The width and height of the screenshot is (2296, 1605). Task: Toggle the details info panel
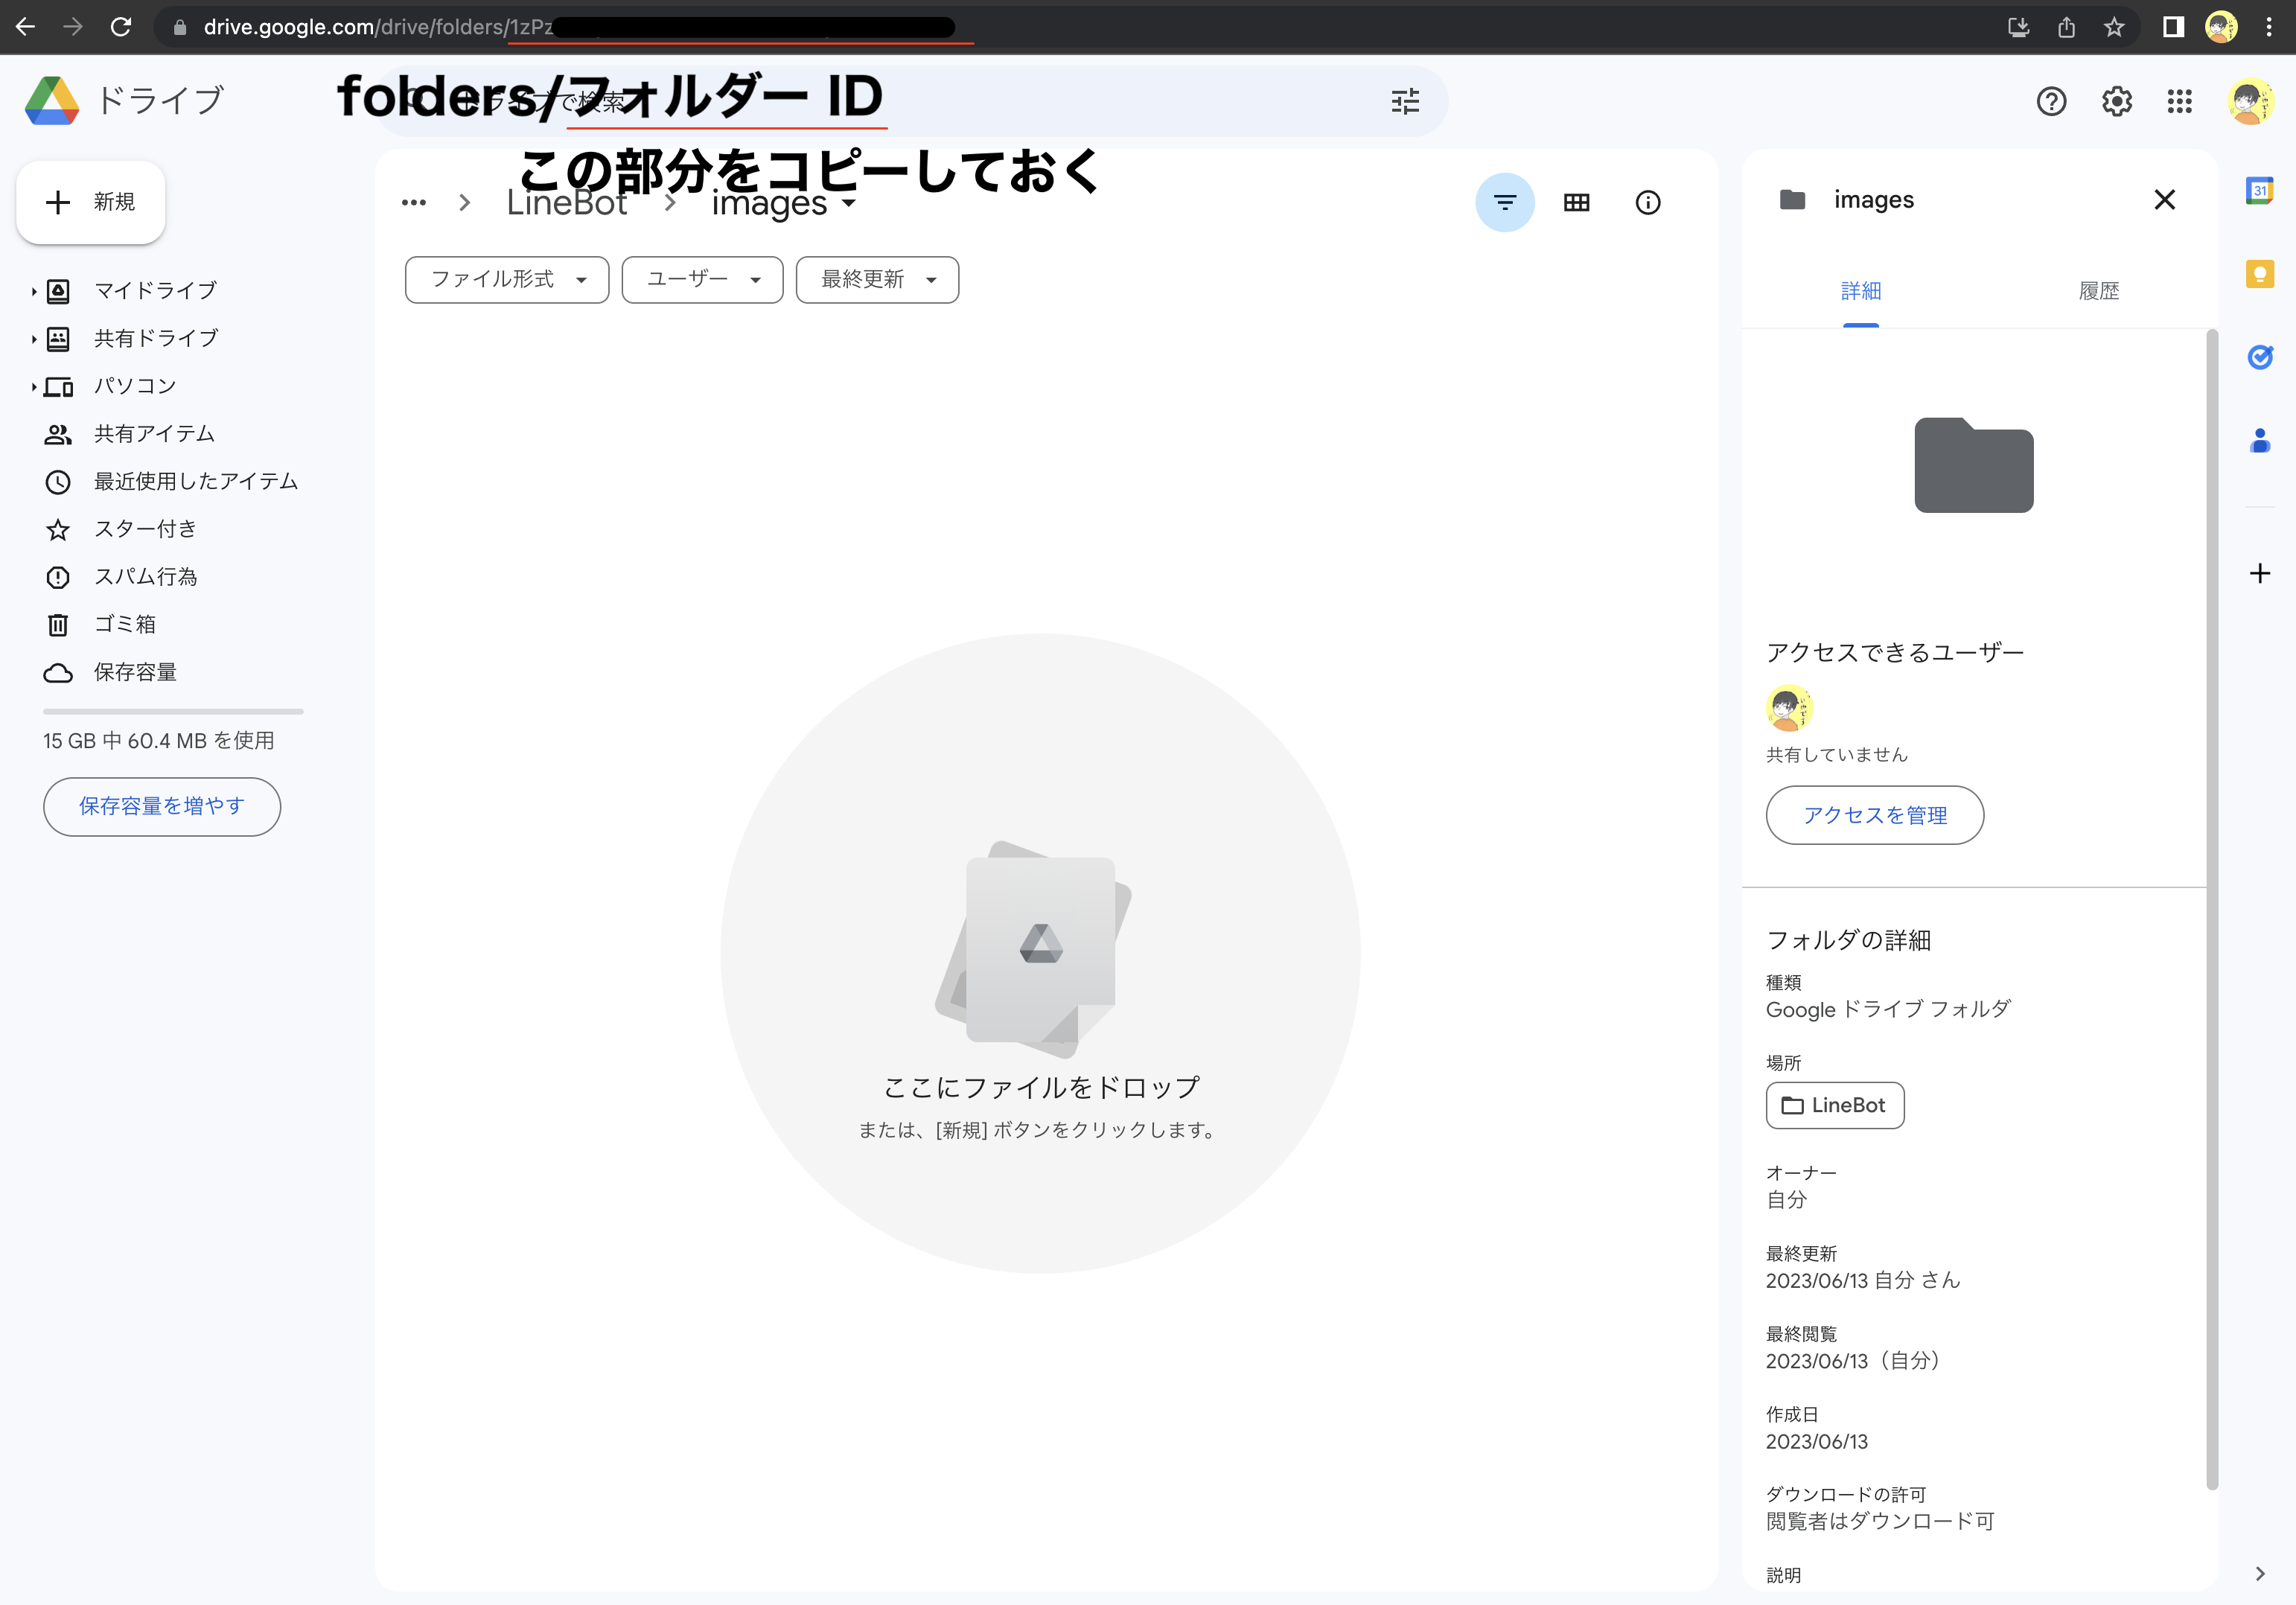pos(1648,202)
